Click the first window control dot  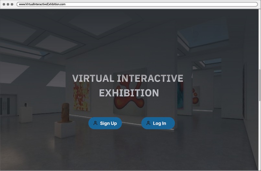click(x=4, y=4)
